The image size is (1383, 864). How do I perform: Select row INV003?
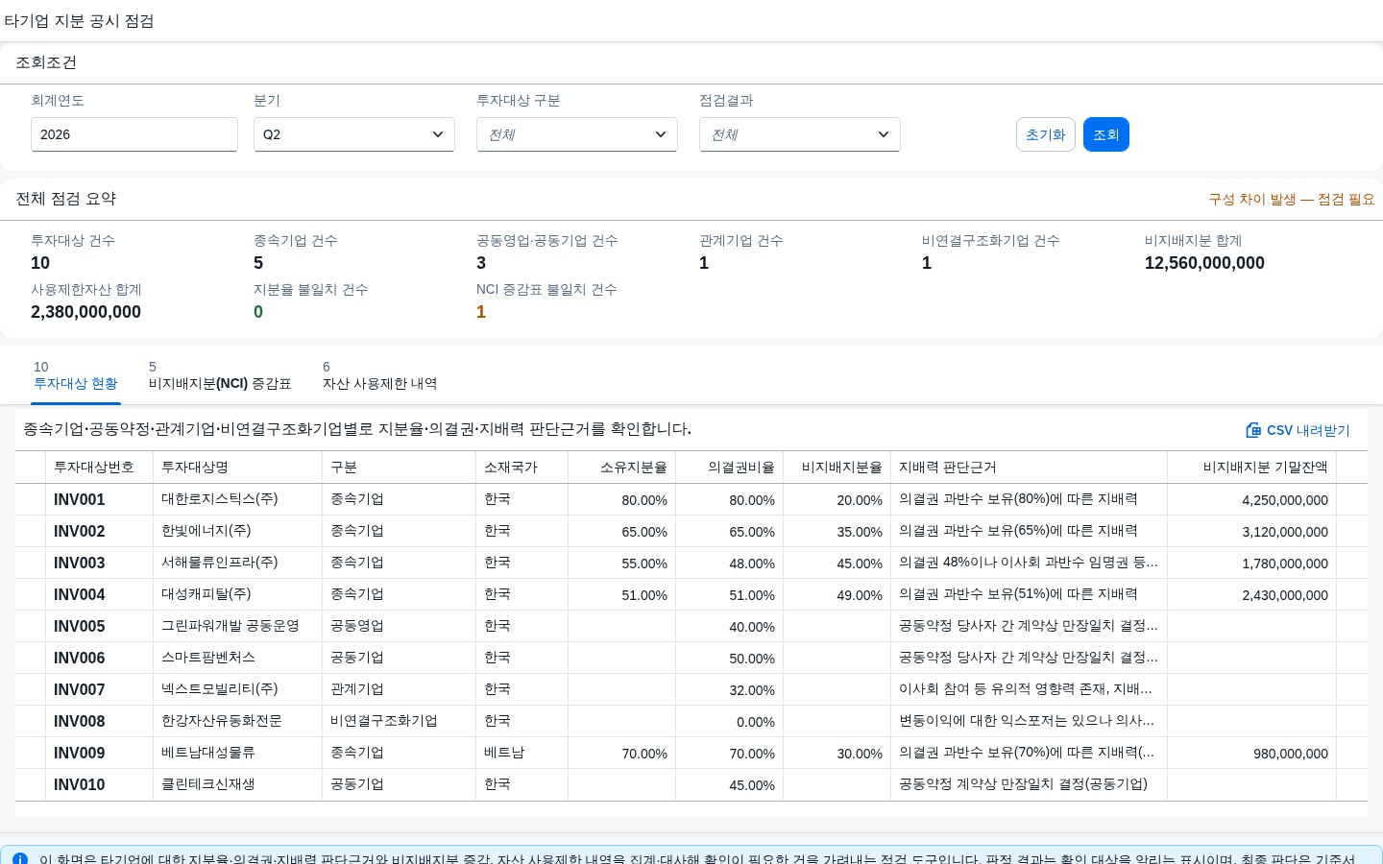(691, 563)
